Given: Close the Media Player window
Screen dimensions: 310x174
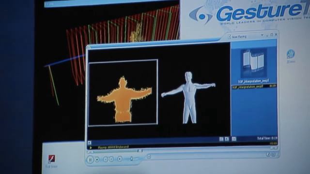Looking at the screenshot, I should pyautogui.click(x=276, y=34).
